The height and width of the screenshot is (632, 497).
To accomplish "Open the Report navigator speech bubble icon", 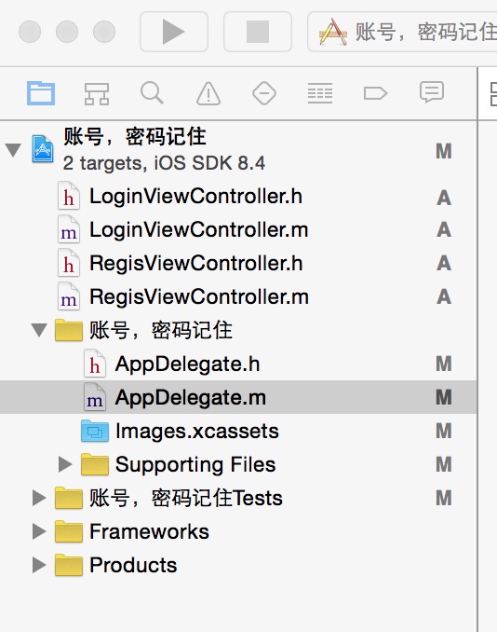I will click(x=432, y=92).
